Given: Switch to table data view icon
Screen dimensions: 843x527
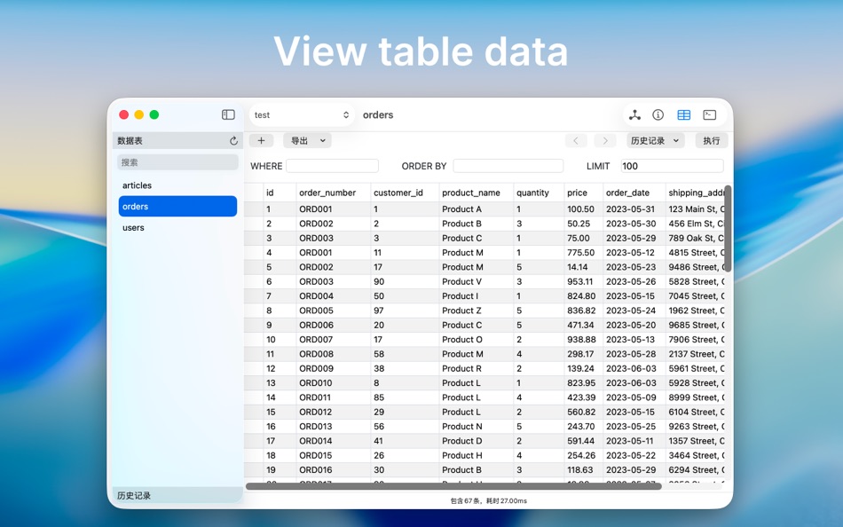Looking at the screenshot, I should click(x=683, y=114).
